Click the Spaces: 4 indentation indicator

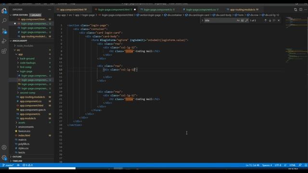[267, 165]
